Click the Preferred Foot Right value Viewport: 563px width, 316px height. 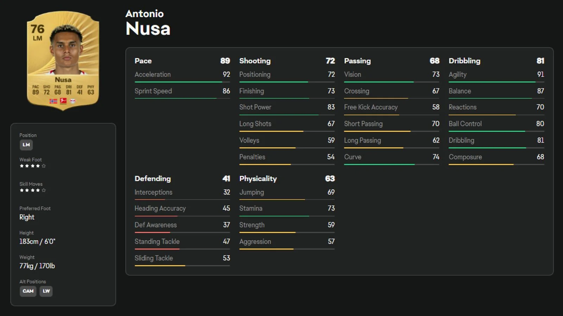pos(27,217)
